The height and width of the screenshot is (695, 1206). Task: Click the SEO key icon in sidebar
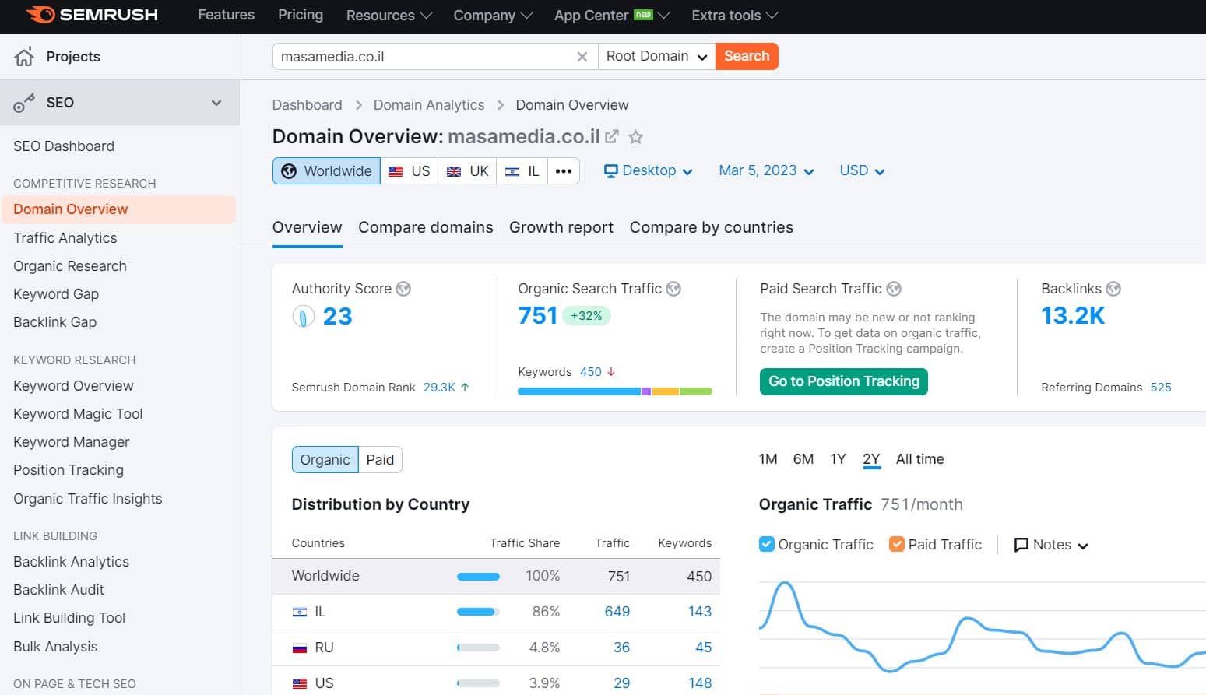coord(24,103)
